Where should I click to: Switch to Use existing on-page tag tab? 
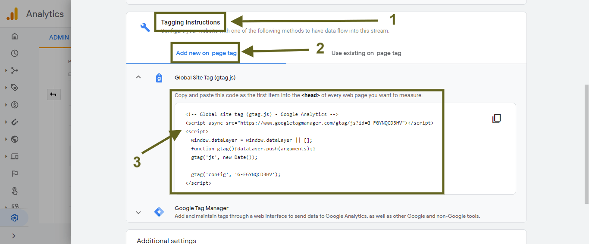(366, 53)
